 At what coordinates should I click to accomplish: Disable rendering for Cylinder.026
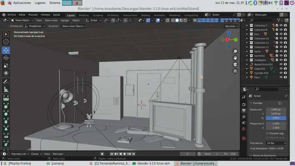tap(285, 73)
